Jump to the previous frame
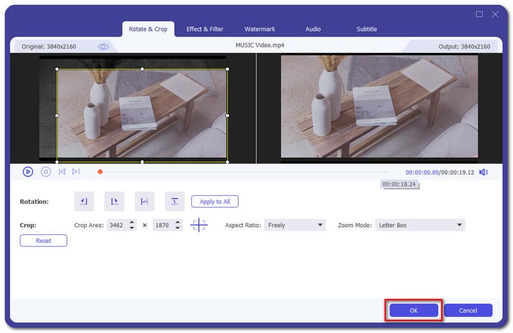 pyautogui.click(x=62, y=172)
